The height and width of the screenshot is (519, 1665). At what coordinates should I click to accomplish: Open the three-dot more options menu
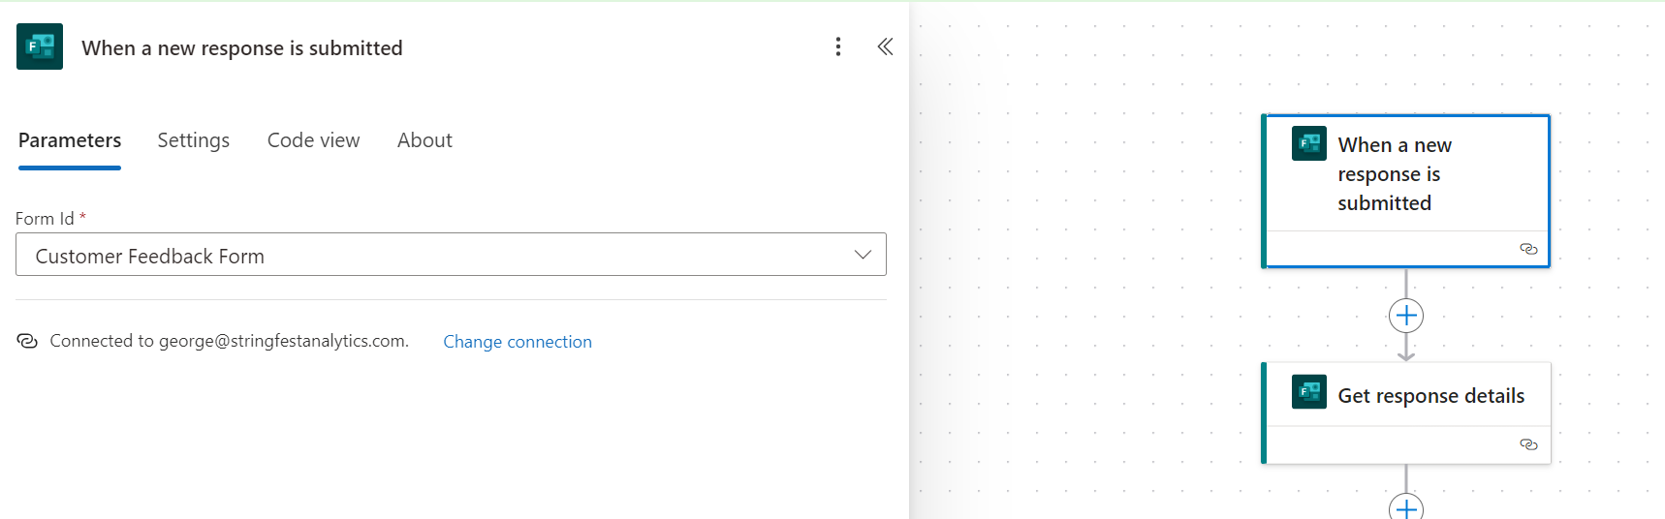838,46
